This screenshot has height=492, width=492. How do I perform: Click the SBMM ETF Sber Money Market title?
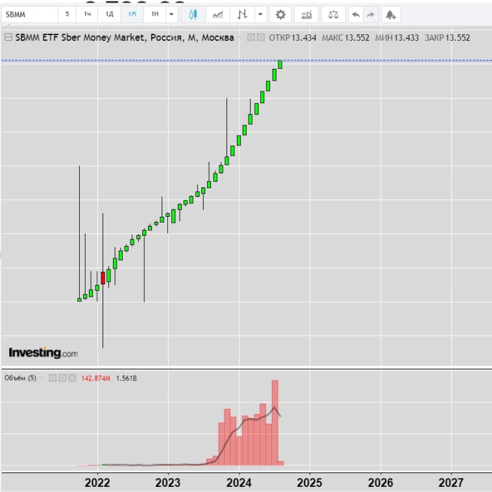tap(125, 38)
